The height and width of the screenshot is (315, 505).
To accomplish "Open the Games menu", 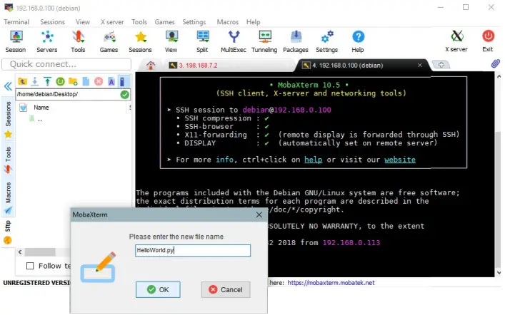I will (164, 22).
